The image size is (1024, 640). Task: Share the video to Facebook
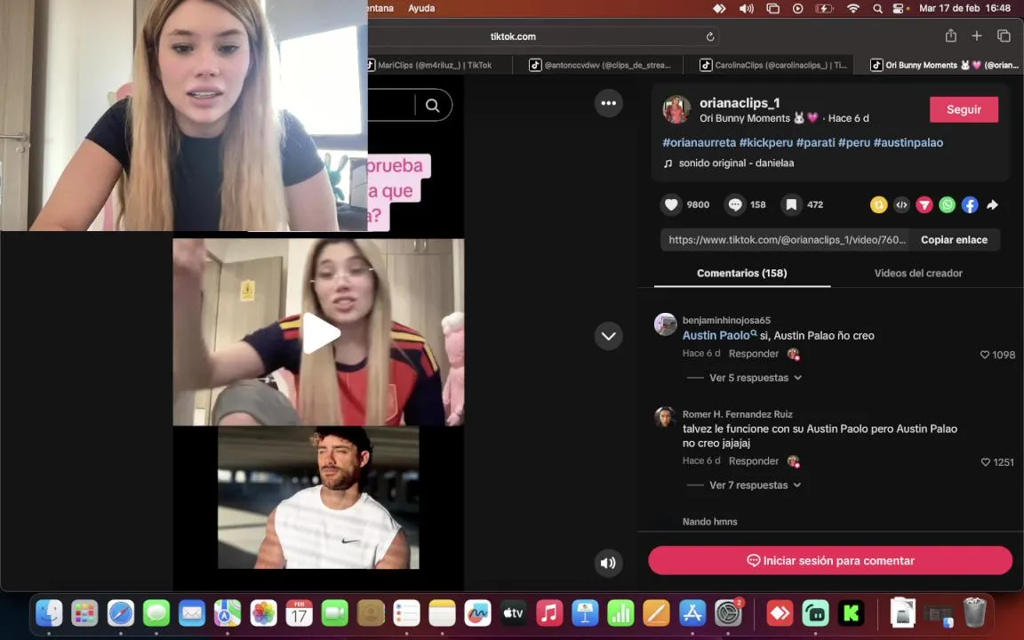[970, 205]
